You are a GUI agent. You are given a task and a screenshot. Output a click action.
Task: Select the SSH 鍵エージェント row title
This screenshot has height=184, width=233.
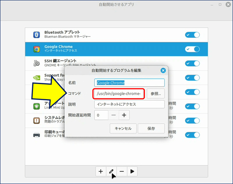tap(60, 61)
